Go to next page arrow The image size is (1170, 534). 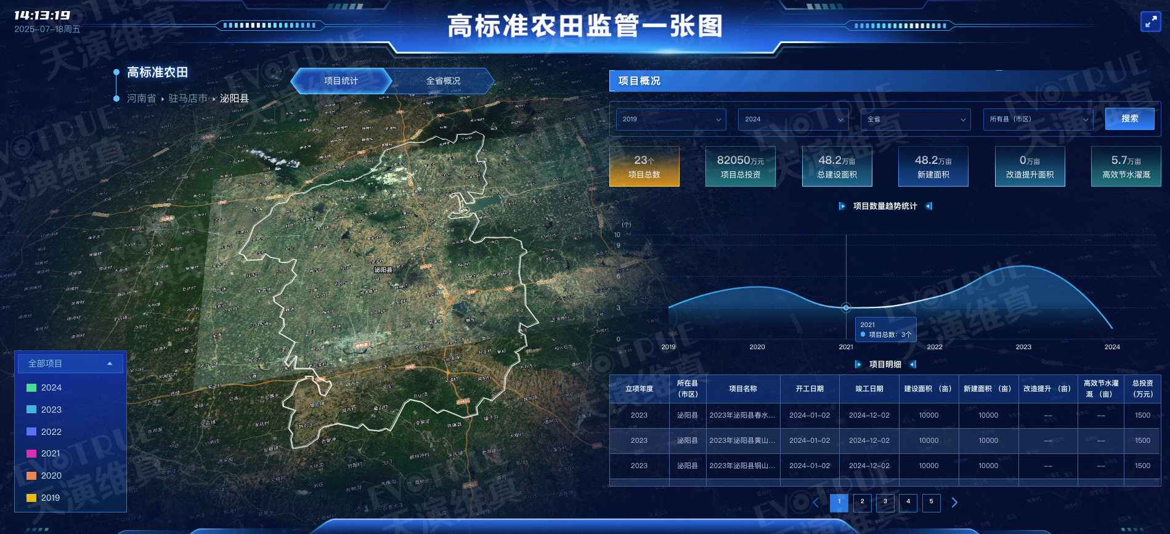click(954, 503)
